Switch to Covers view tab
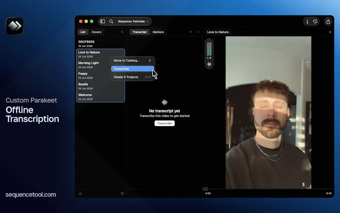The height and width of the screenshot is (213, 340). 96,32
